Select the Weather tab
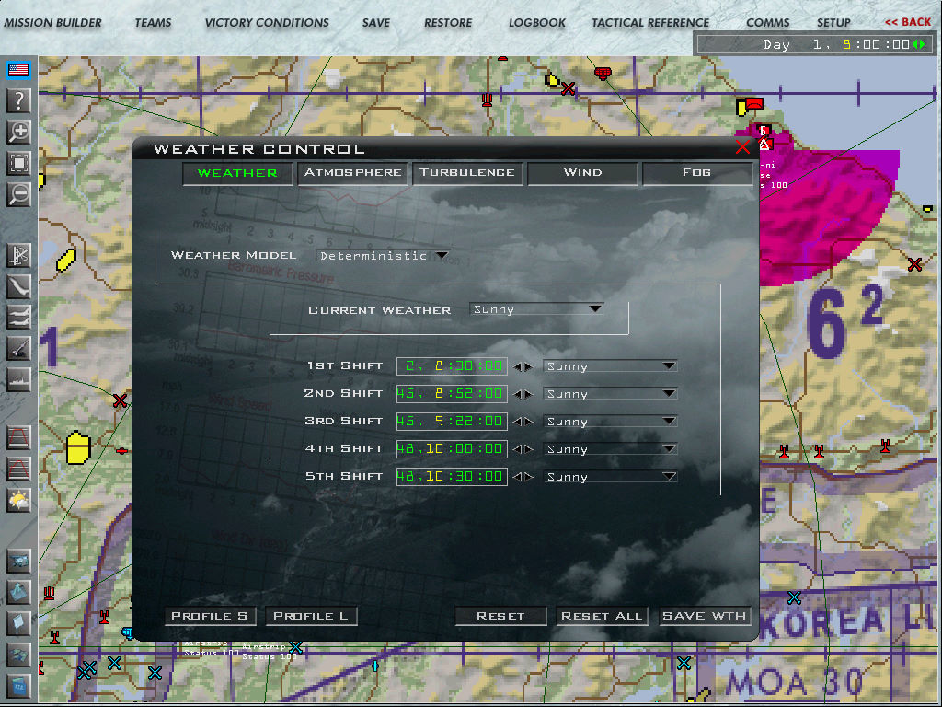The height and width of the screenshot is (707, 942). coord(237,173)
